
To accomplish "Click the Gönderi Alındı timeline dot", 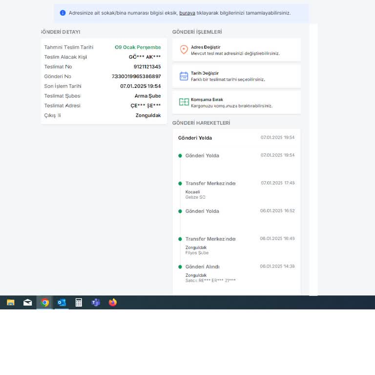I will pyautogui.click(x=180, y=267).
